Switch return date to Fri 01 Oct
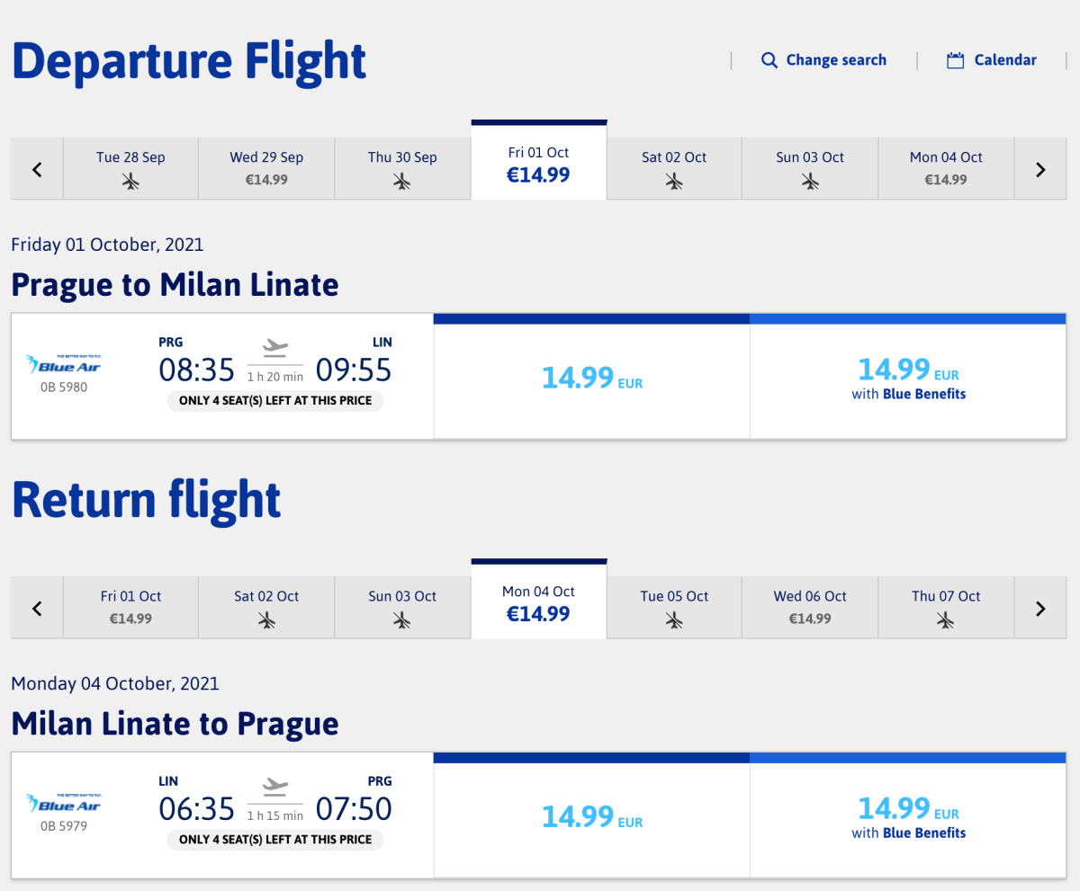This screenshot has width=1080, height=891. click(130, 607)
